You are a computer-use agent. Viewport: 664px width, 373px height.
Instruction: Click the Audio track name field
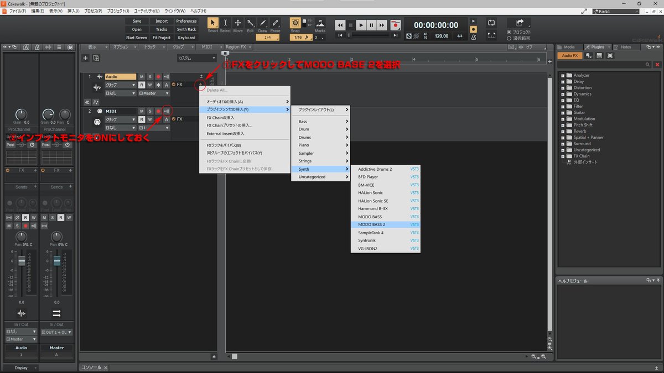(120, 77)
